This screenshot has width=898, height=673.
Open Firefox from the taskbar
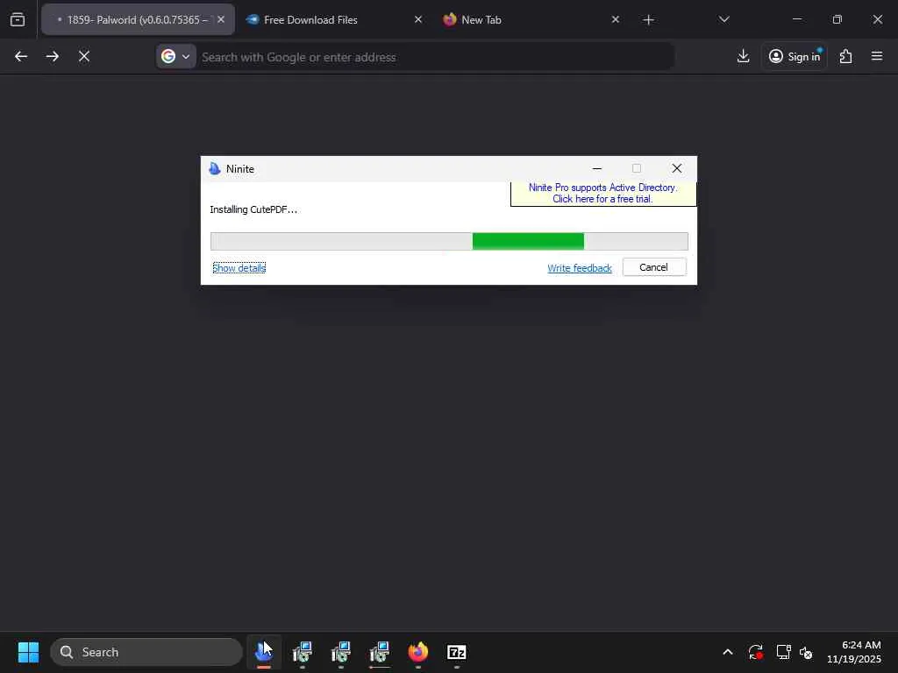click(418, 652)
